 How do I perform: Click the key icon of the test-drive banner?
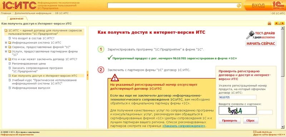(250, 35)
